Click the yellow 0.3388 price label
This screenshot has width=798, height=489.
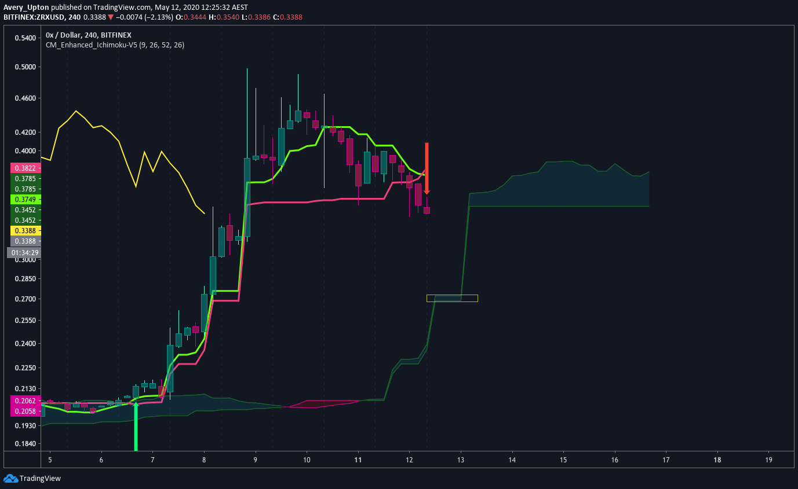tap(25, 230)
